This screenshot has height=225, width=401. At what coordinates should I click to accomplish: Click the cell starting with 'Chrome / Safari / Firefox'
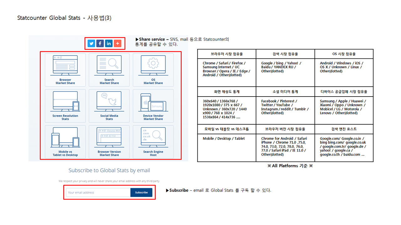[x=227, y=72]
